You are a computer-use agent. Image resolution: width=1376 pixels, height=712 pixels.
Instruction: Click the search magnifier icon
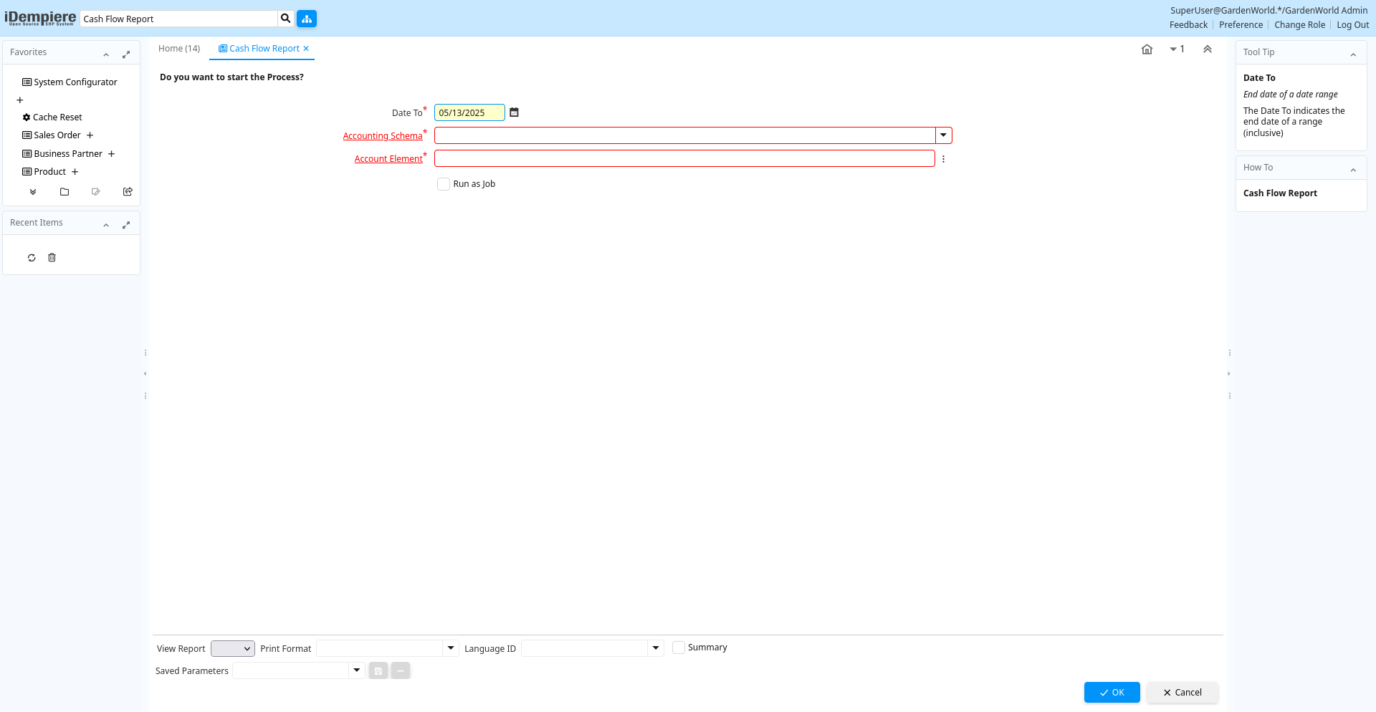tap(285, 19)
